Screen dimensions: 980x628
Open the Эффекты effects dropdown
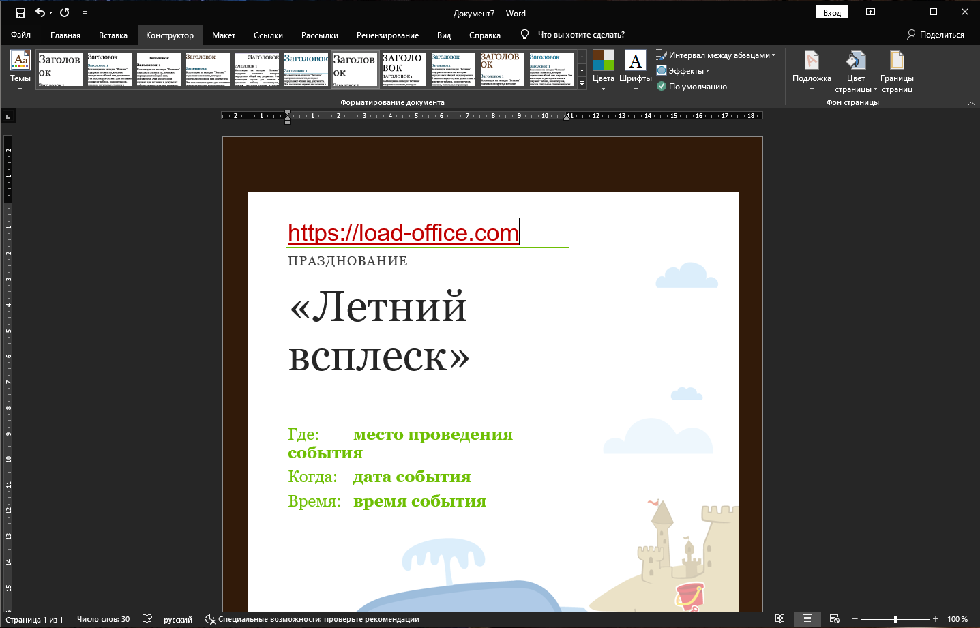click(683, 71)
